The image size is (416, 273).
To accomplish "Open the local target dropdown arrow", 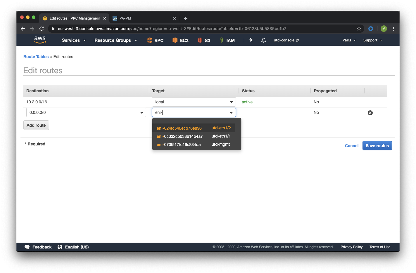I will [231, 102].
